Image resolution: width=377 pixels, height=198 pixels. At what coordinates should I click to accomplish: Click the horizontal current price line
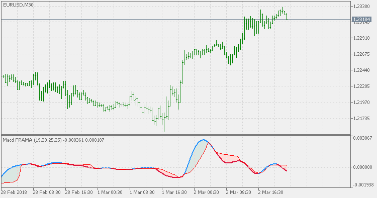coord(176,19)
